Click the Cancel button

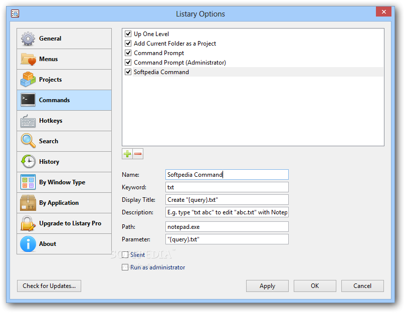pos(362,286)
